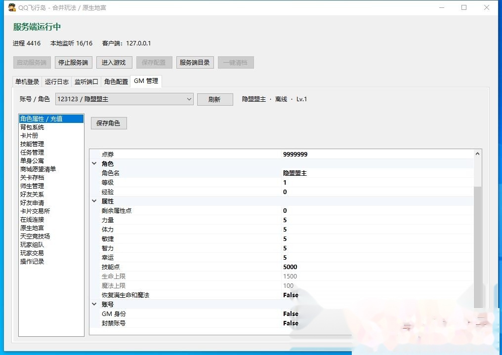Viewport: 502px width, 355px height.
Task: Click the 技能点 value 5000
Action: (377, 267)
